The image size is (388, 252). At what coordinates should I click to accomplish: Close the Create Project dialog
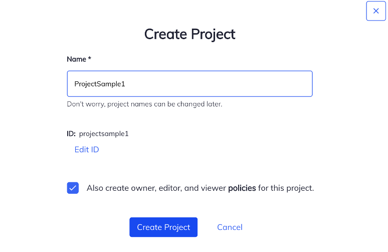[376, 11]
